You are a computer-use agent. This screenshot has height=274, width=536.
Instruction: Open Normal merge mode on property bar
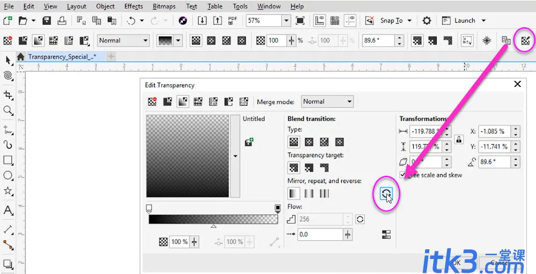coord(123,41)
